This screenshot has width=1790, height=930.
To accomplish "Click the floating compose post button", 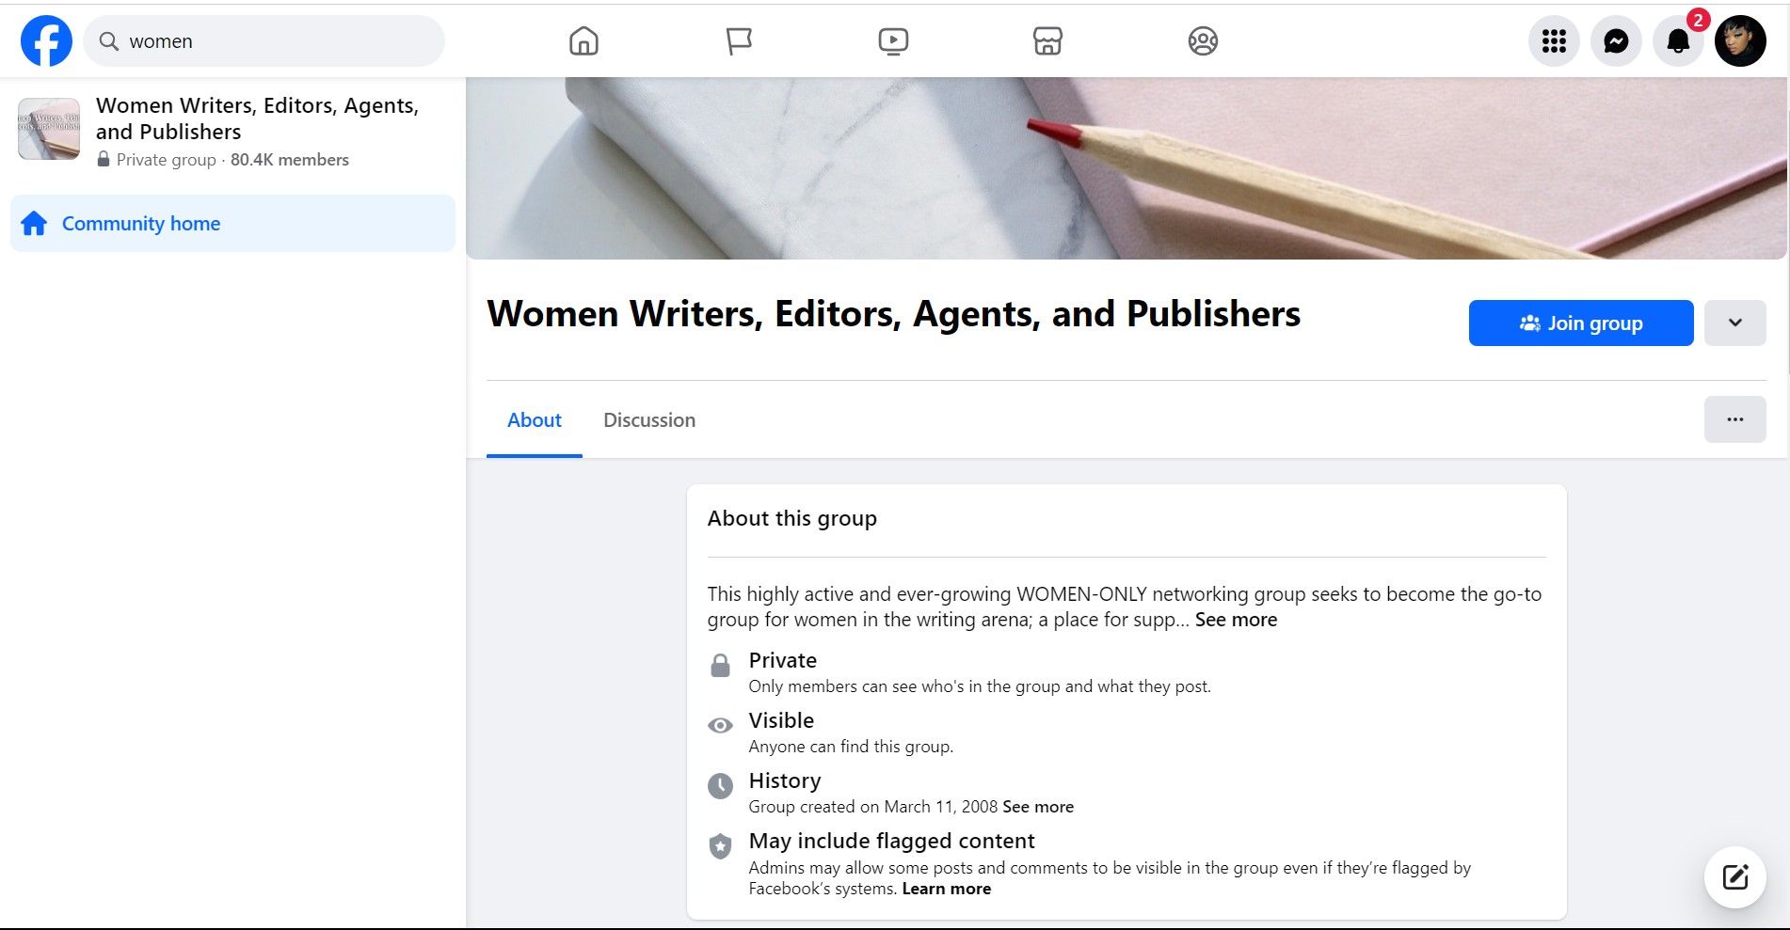I will pyautogui.click(x=1734, y=876).
